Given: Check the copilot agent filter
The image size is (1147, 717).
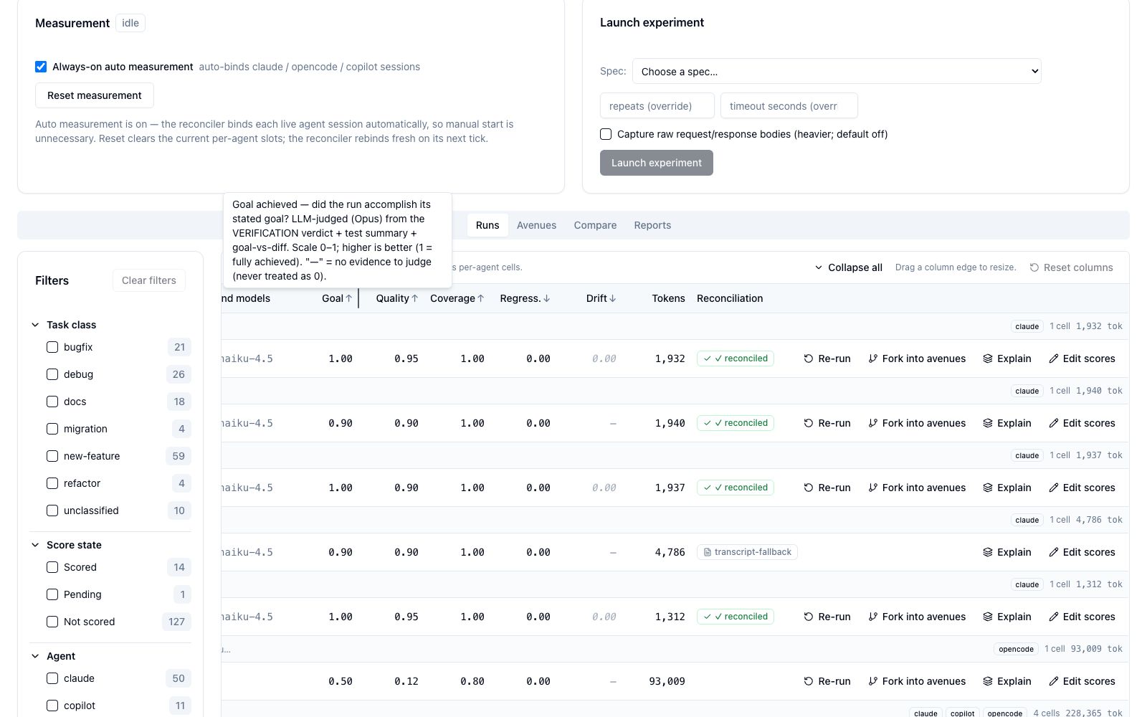Looking at the screenshot, I should [52, 706].
